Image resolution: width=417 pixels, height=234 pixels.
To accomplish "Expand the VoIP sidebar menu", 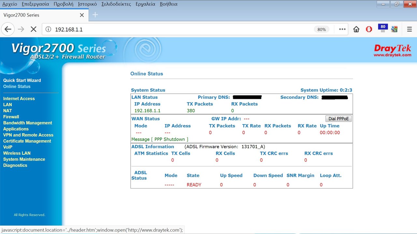I will pos(8,147).
